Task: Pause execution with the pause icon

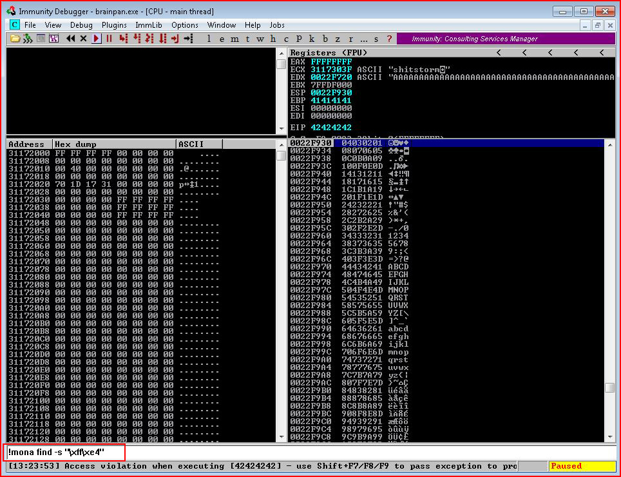Action: pos(109,39)
